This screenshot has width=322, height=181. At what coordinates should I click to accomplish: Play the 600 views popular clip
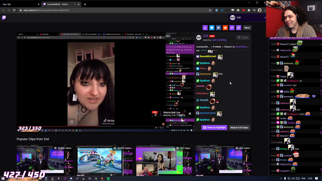(x=223, y=160)
